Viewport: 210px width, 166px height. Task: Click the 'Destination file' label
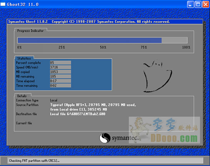(27, 114)
